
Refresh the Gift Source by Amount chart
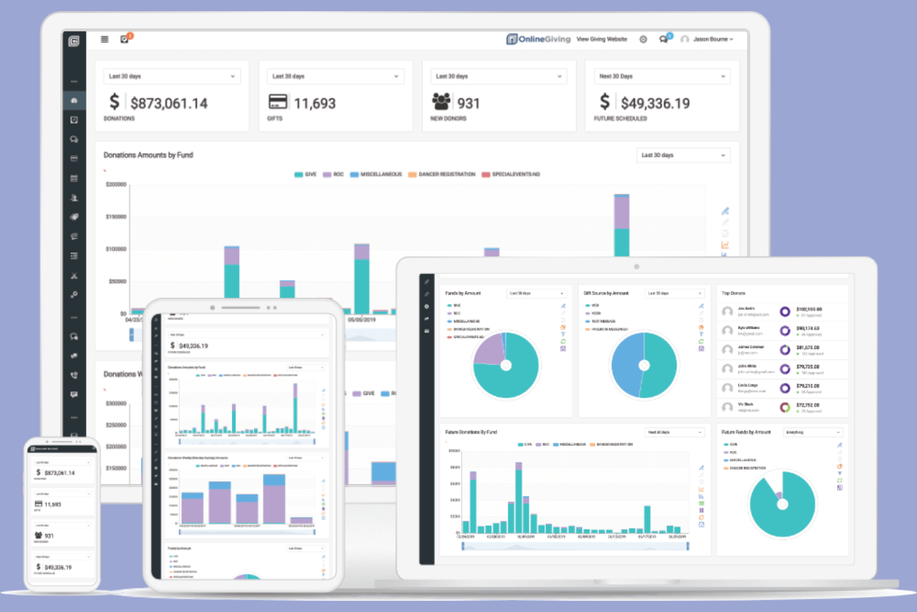(701, 341)
